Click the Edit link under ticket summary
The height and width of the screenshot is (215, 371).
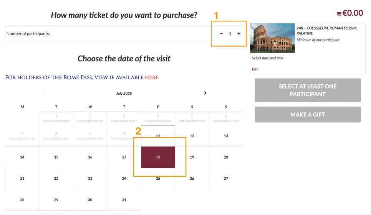255,69
